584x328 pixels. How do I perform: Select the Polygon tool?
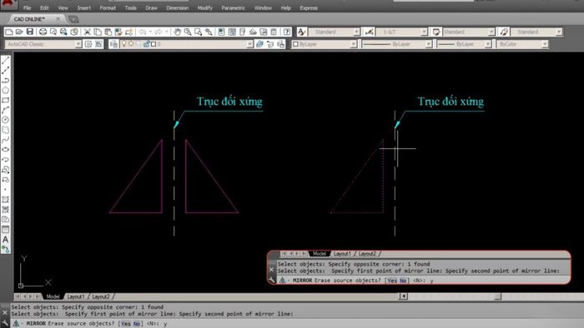(6, 90)
